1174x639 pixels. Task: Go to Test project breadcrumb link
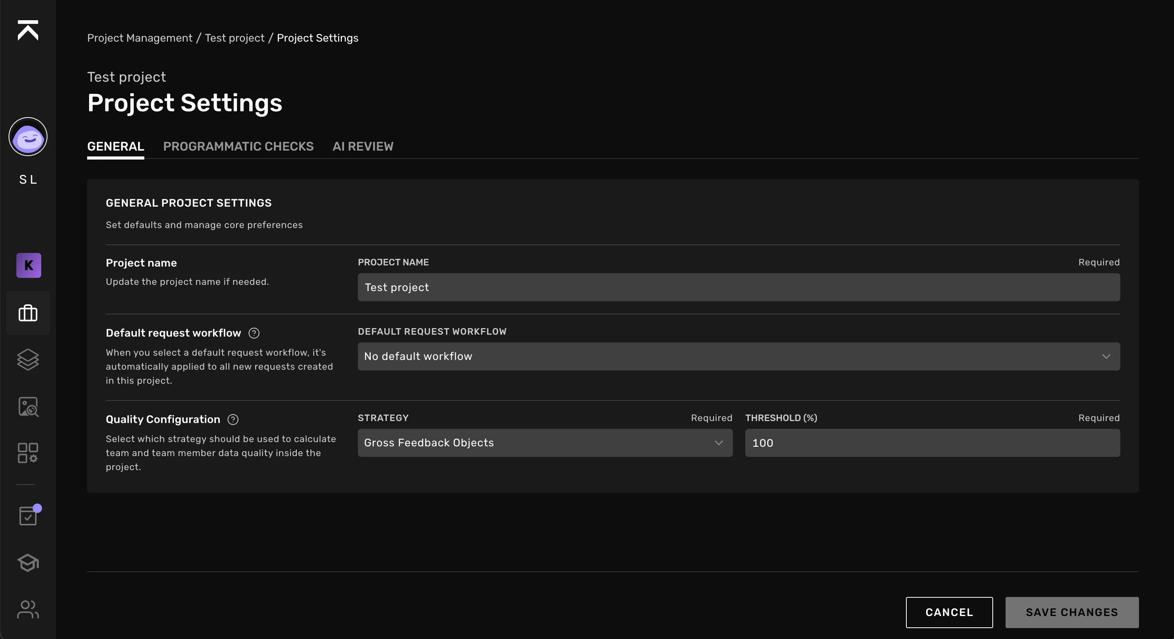click(x=234, y=38)
